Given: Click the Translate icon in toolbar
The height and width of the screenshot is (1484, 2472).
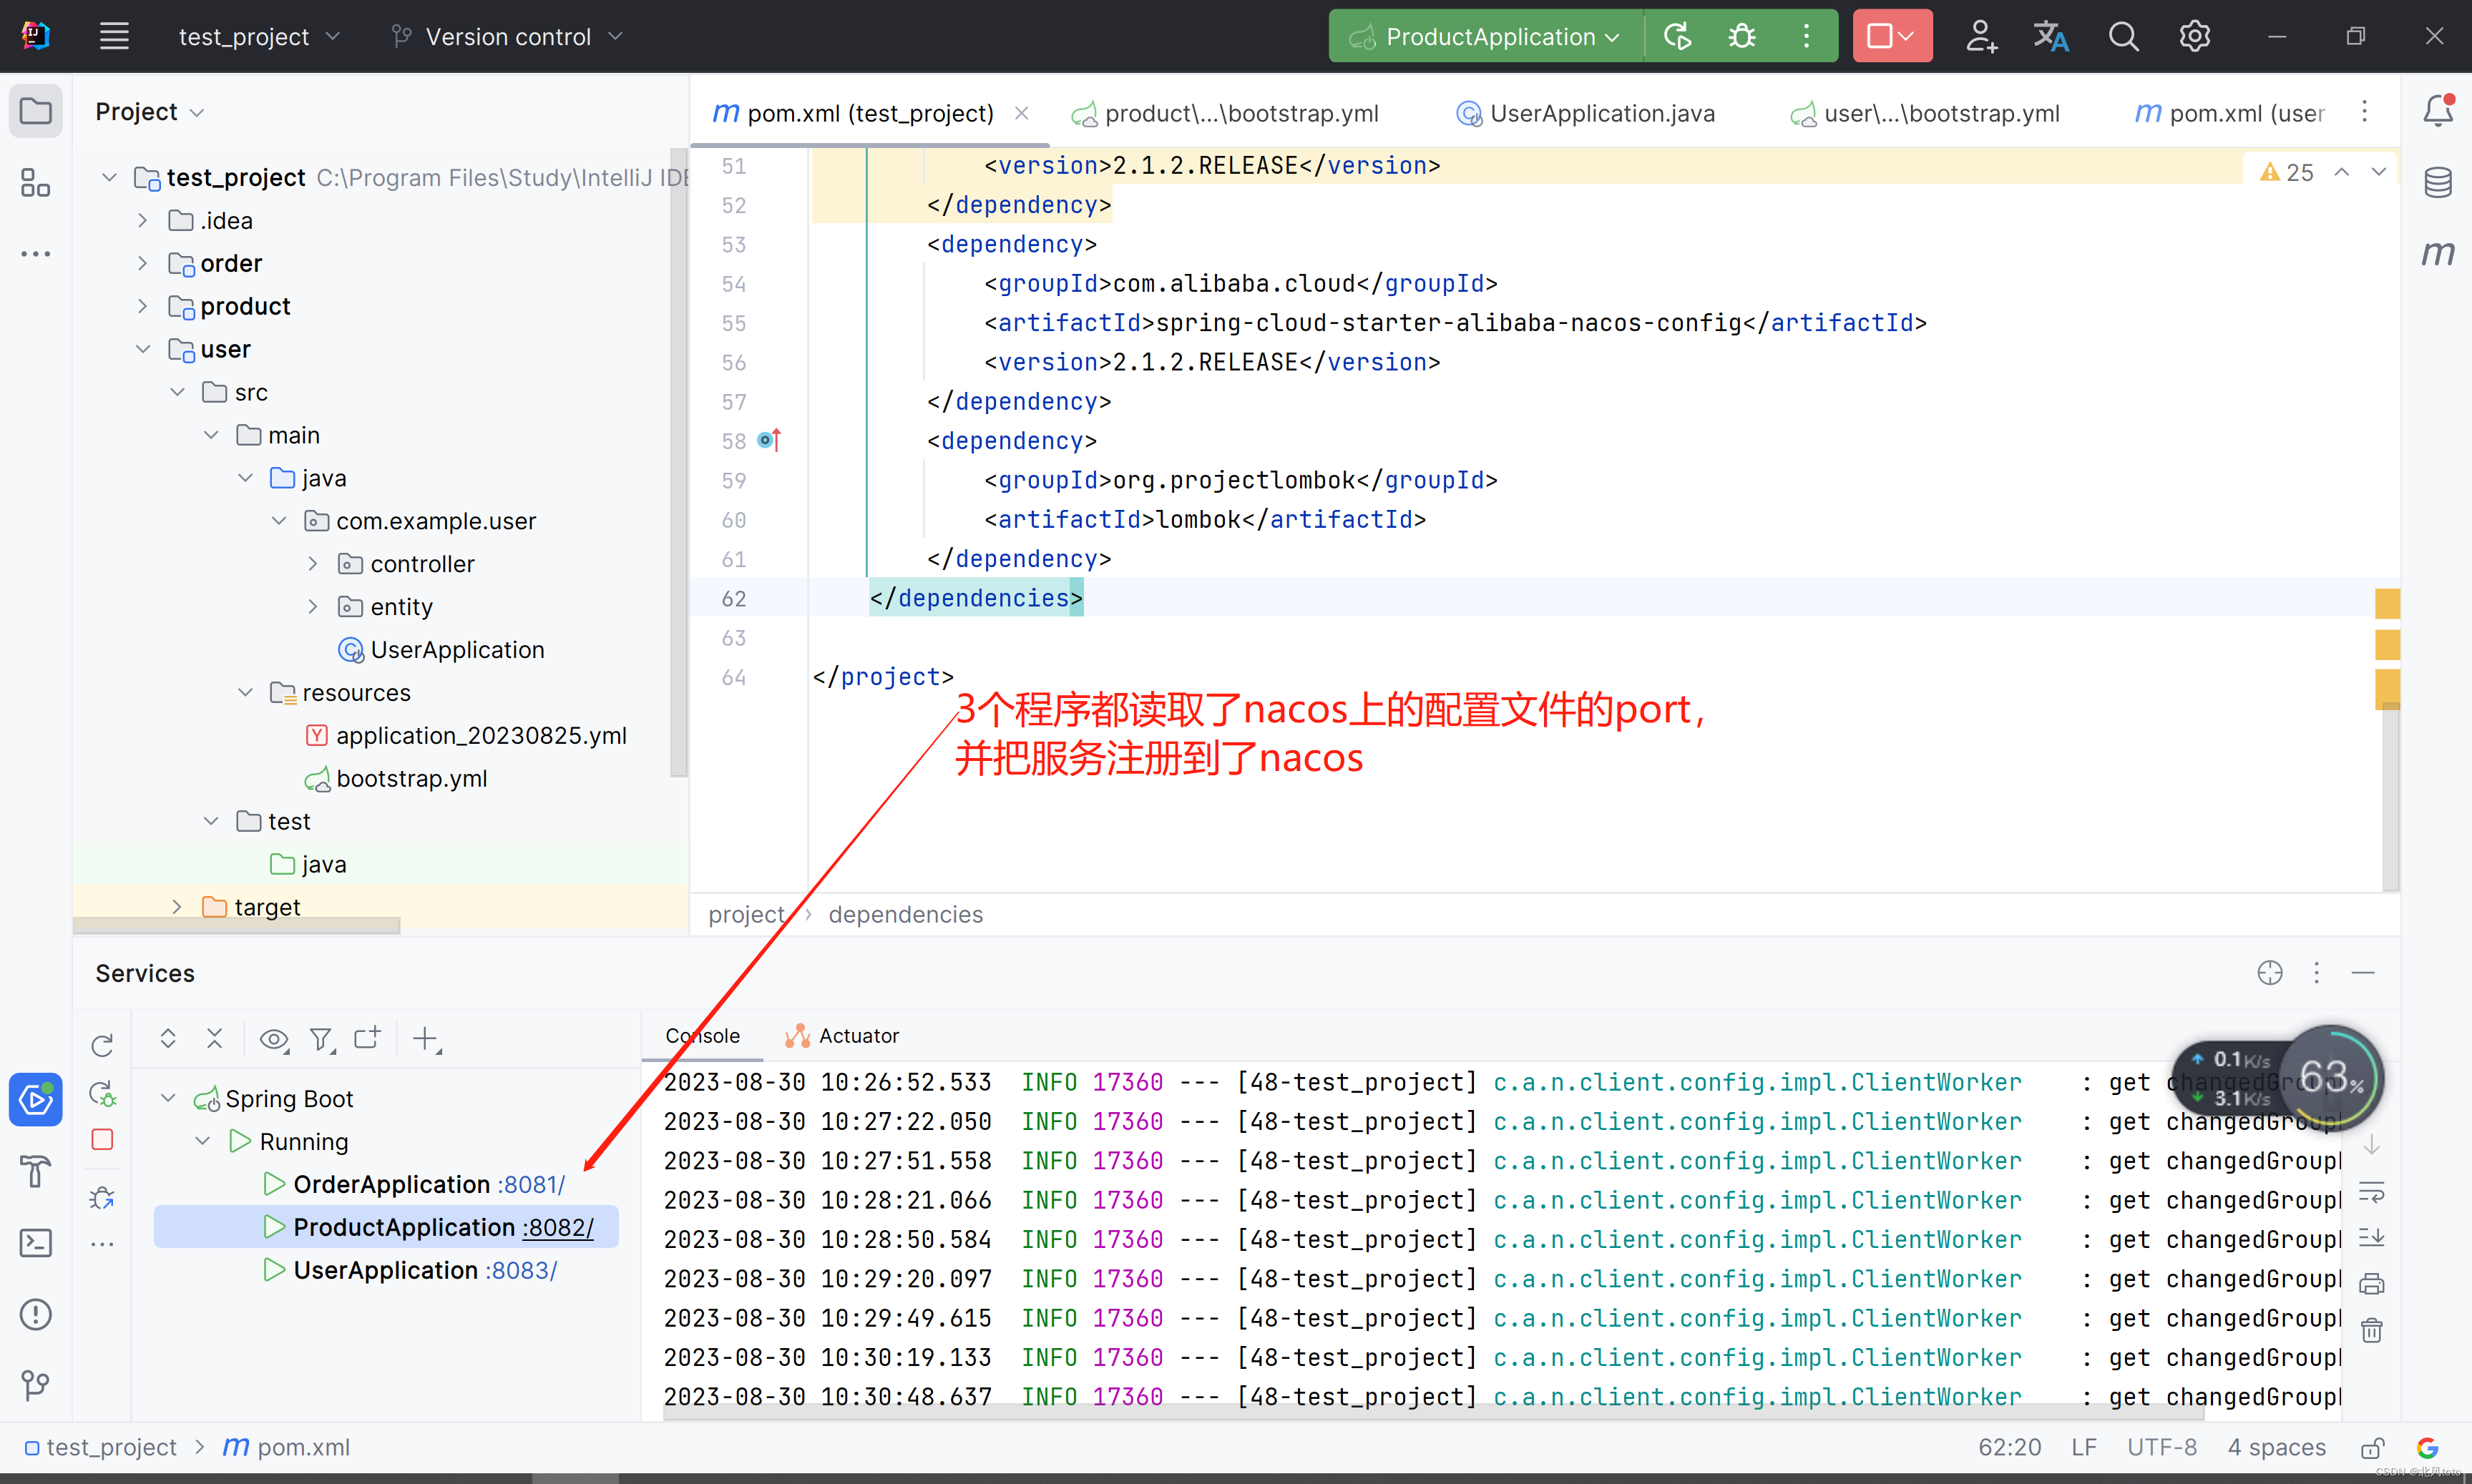Looking at the screenshot, I should [x=2051, y=36].
